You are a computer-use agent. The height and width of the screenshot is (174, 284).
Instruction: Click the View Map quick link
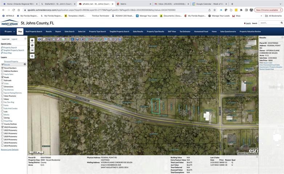[x=7, y=53]
